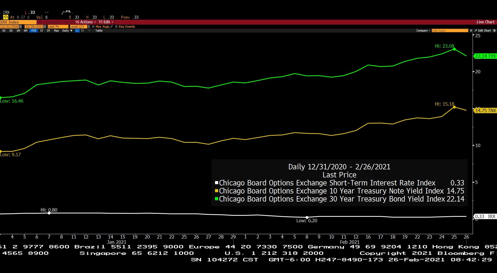Click the Line Chart title text
Image resolution: width=497 pixels, height=273 pixels.
pyautogui.click(x=485, y=22)
